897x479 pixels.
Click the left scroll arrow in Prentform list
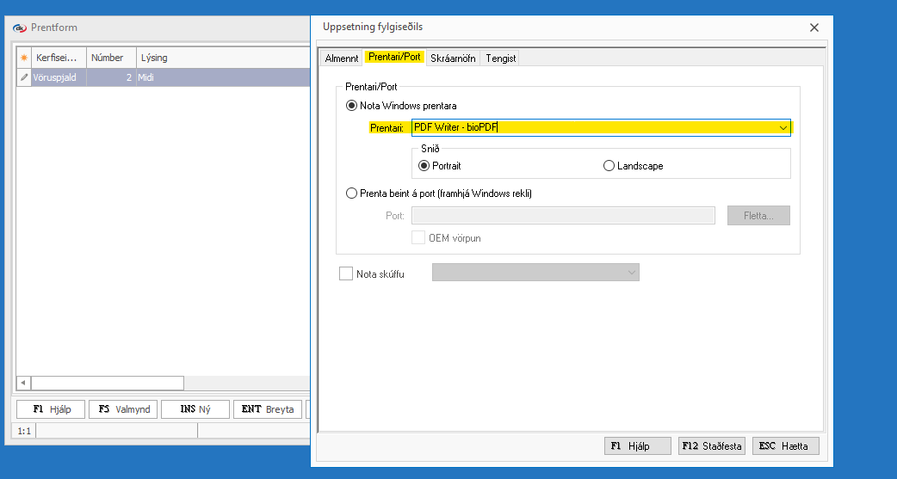tap(23, 383)
